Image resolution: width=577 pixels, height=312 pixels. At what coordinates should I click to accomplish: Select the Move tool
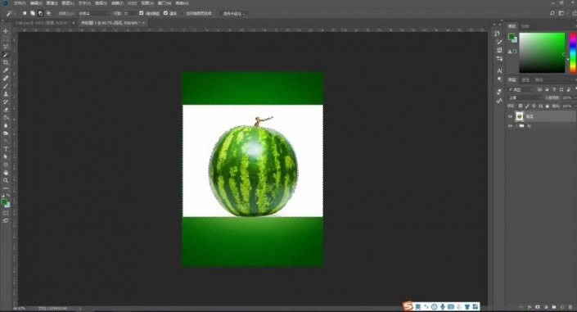pyautogui.click(x=6, y=31)
